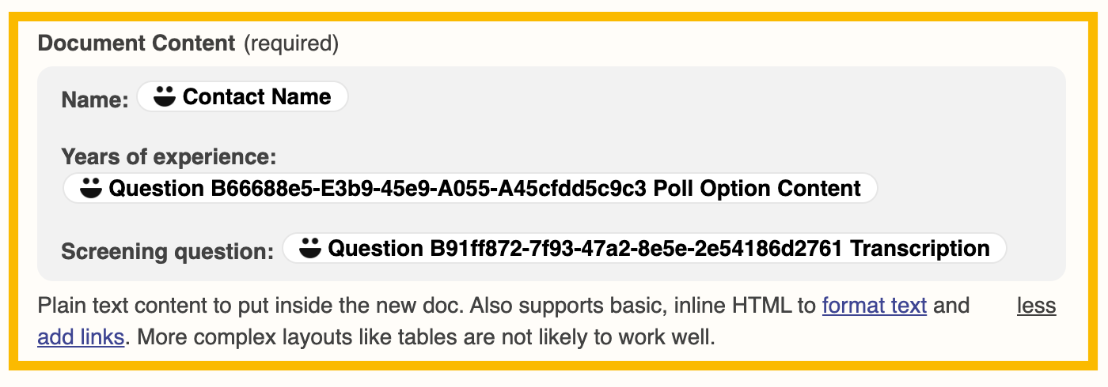Viewport: 1108px width, 387px height.
Task: Click the smiley icon in Contact Name pill
Action: [x=163, y=96]
